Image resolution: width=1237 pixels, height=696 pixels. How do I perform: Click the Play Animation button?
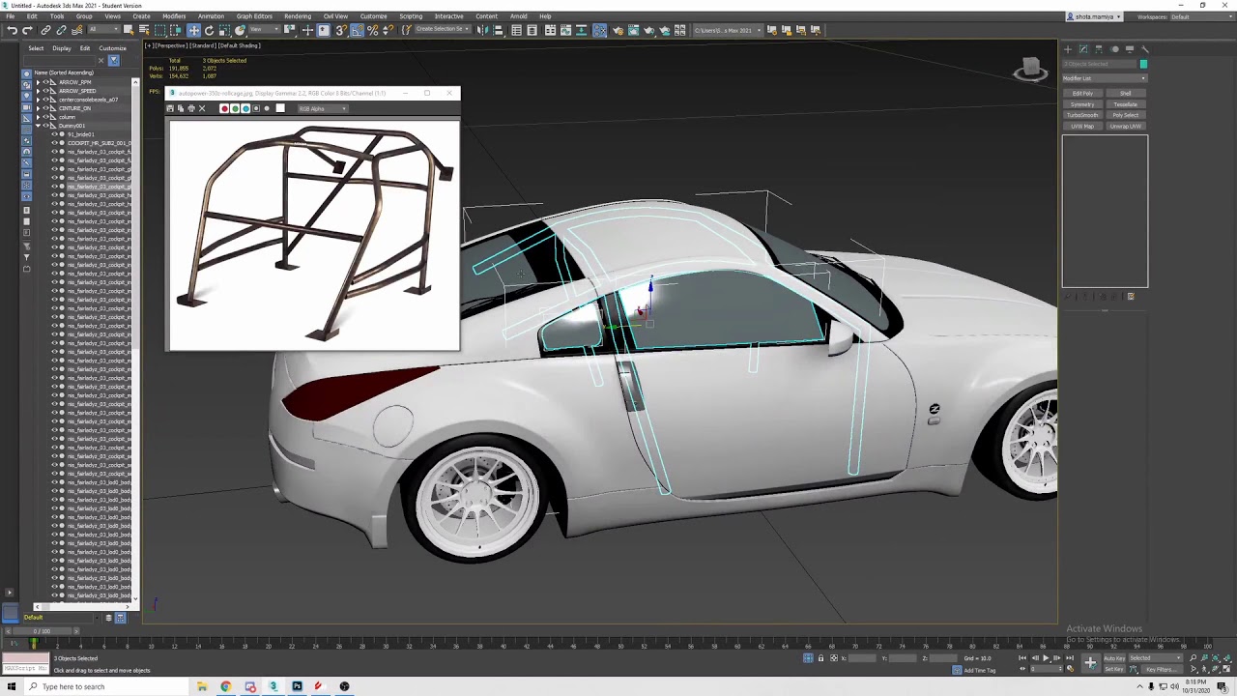(x=1046, y=658)
